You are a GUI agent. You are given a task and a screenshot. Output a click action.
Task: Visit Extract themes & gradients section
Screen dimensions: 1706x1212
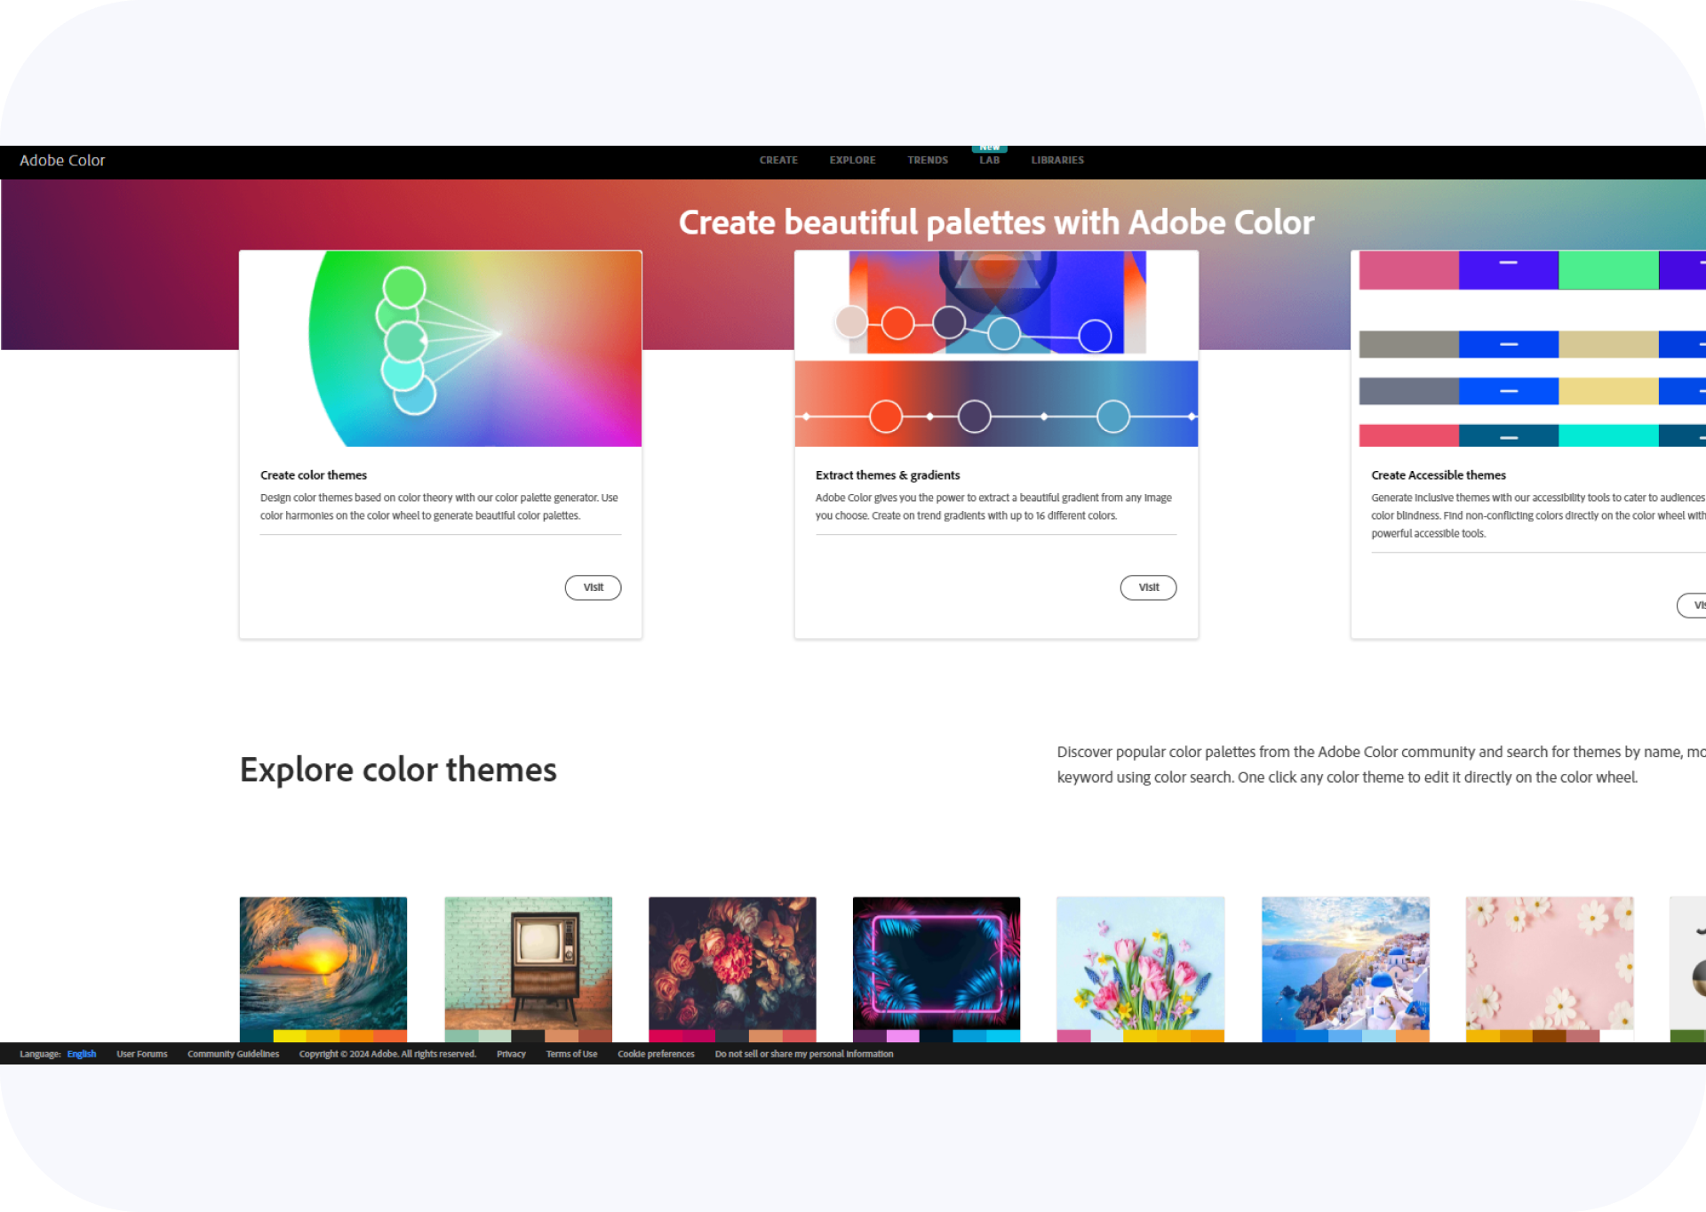point(1147,586)
